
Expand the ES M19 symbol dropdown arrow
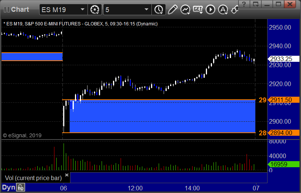click(83, 9)
